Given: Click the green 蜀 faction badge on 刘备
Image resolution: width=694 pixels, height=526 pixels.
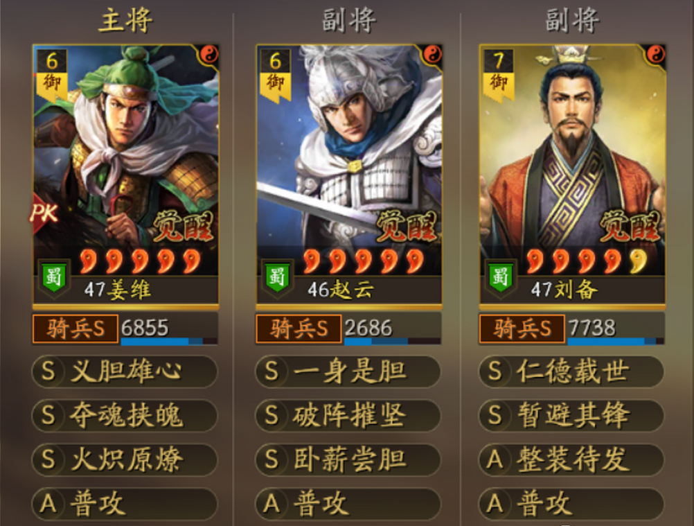Looking at the screenshot, I should pos(501,277).
